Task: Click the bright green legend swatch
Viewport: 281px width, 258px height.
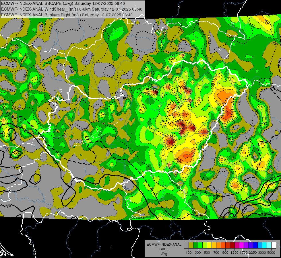Action: [x=200, y=245]
